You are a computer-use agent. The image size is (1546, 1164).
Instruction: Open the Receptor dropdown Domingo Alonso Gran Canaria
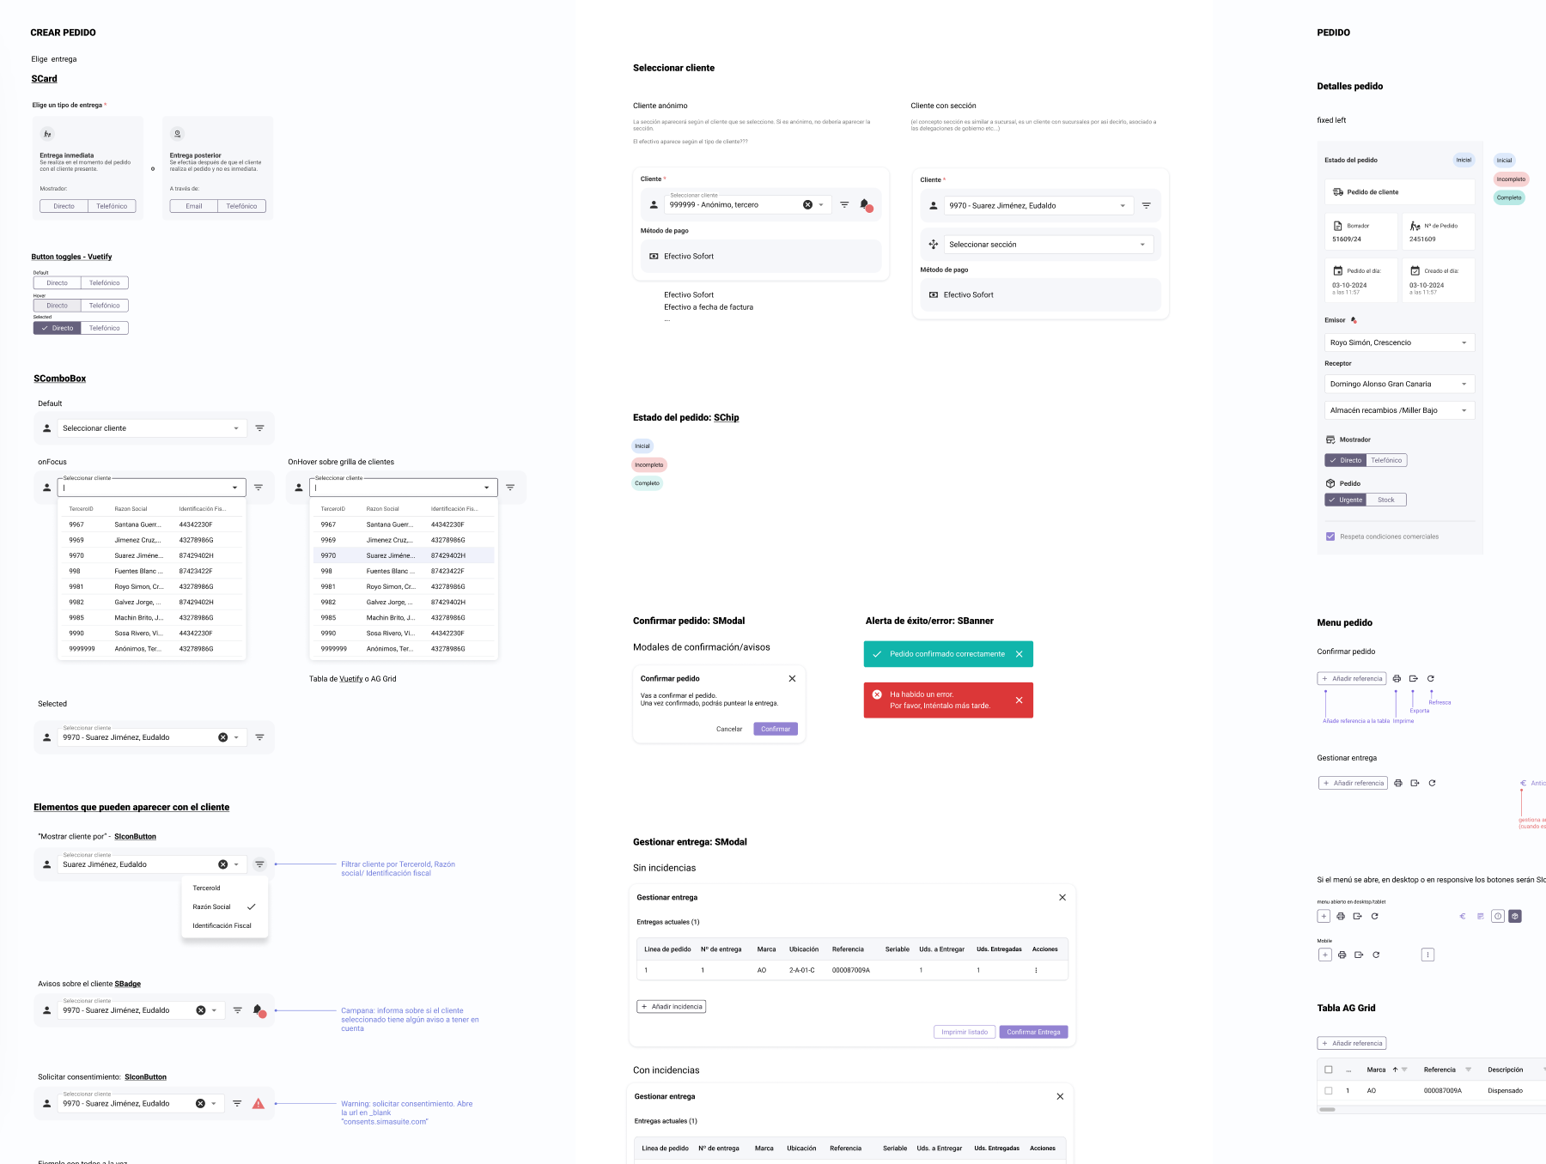tap(1398, 384)
